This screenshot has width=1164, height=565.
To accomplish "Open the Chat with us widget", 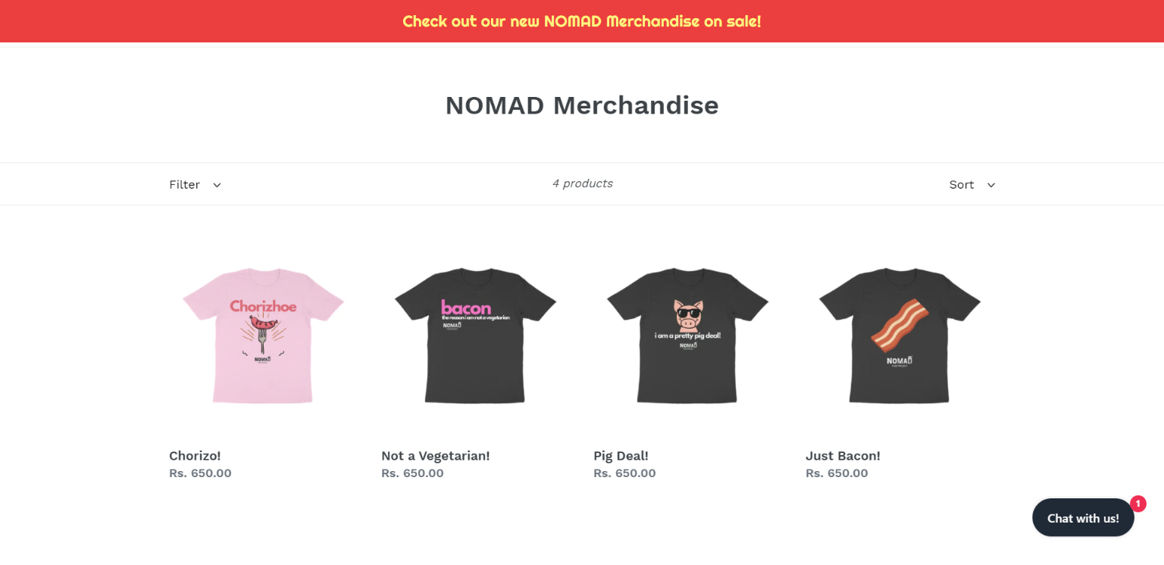I will click(1082, 518).
